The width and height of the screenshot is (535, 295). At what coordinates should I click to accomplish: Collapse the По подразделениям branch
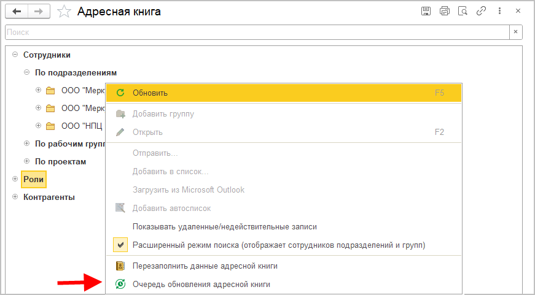pos(26,72)
